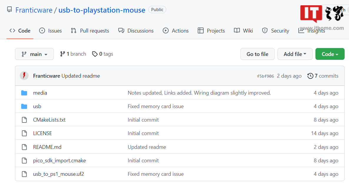Click the usb_to_ps1_mouse.uf2 file icon

(24, 174)
